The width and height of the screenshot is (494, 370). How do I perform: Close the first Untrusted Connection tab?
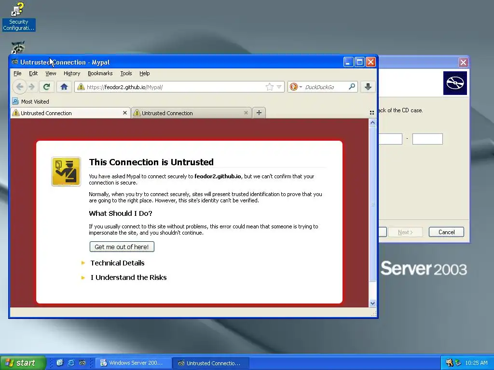click(x=125, y=113)
